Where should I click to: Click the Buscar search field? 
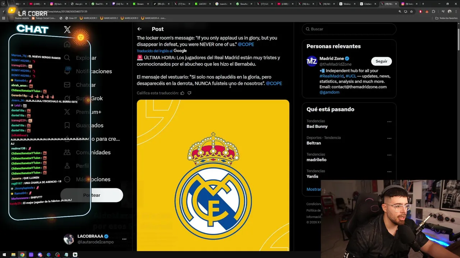coord(349,29)
